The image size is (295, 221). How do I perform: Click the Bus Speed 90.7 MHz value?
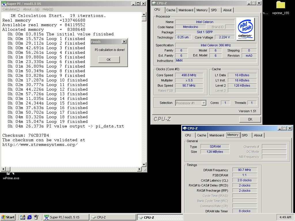click(x=189, y=85)
